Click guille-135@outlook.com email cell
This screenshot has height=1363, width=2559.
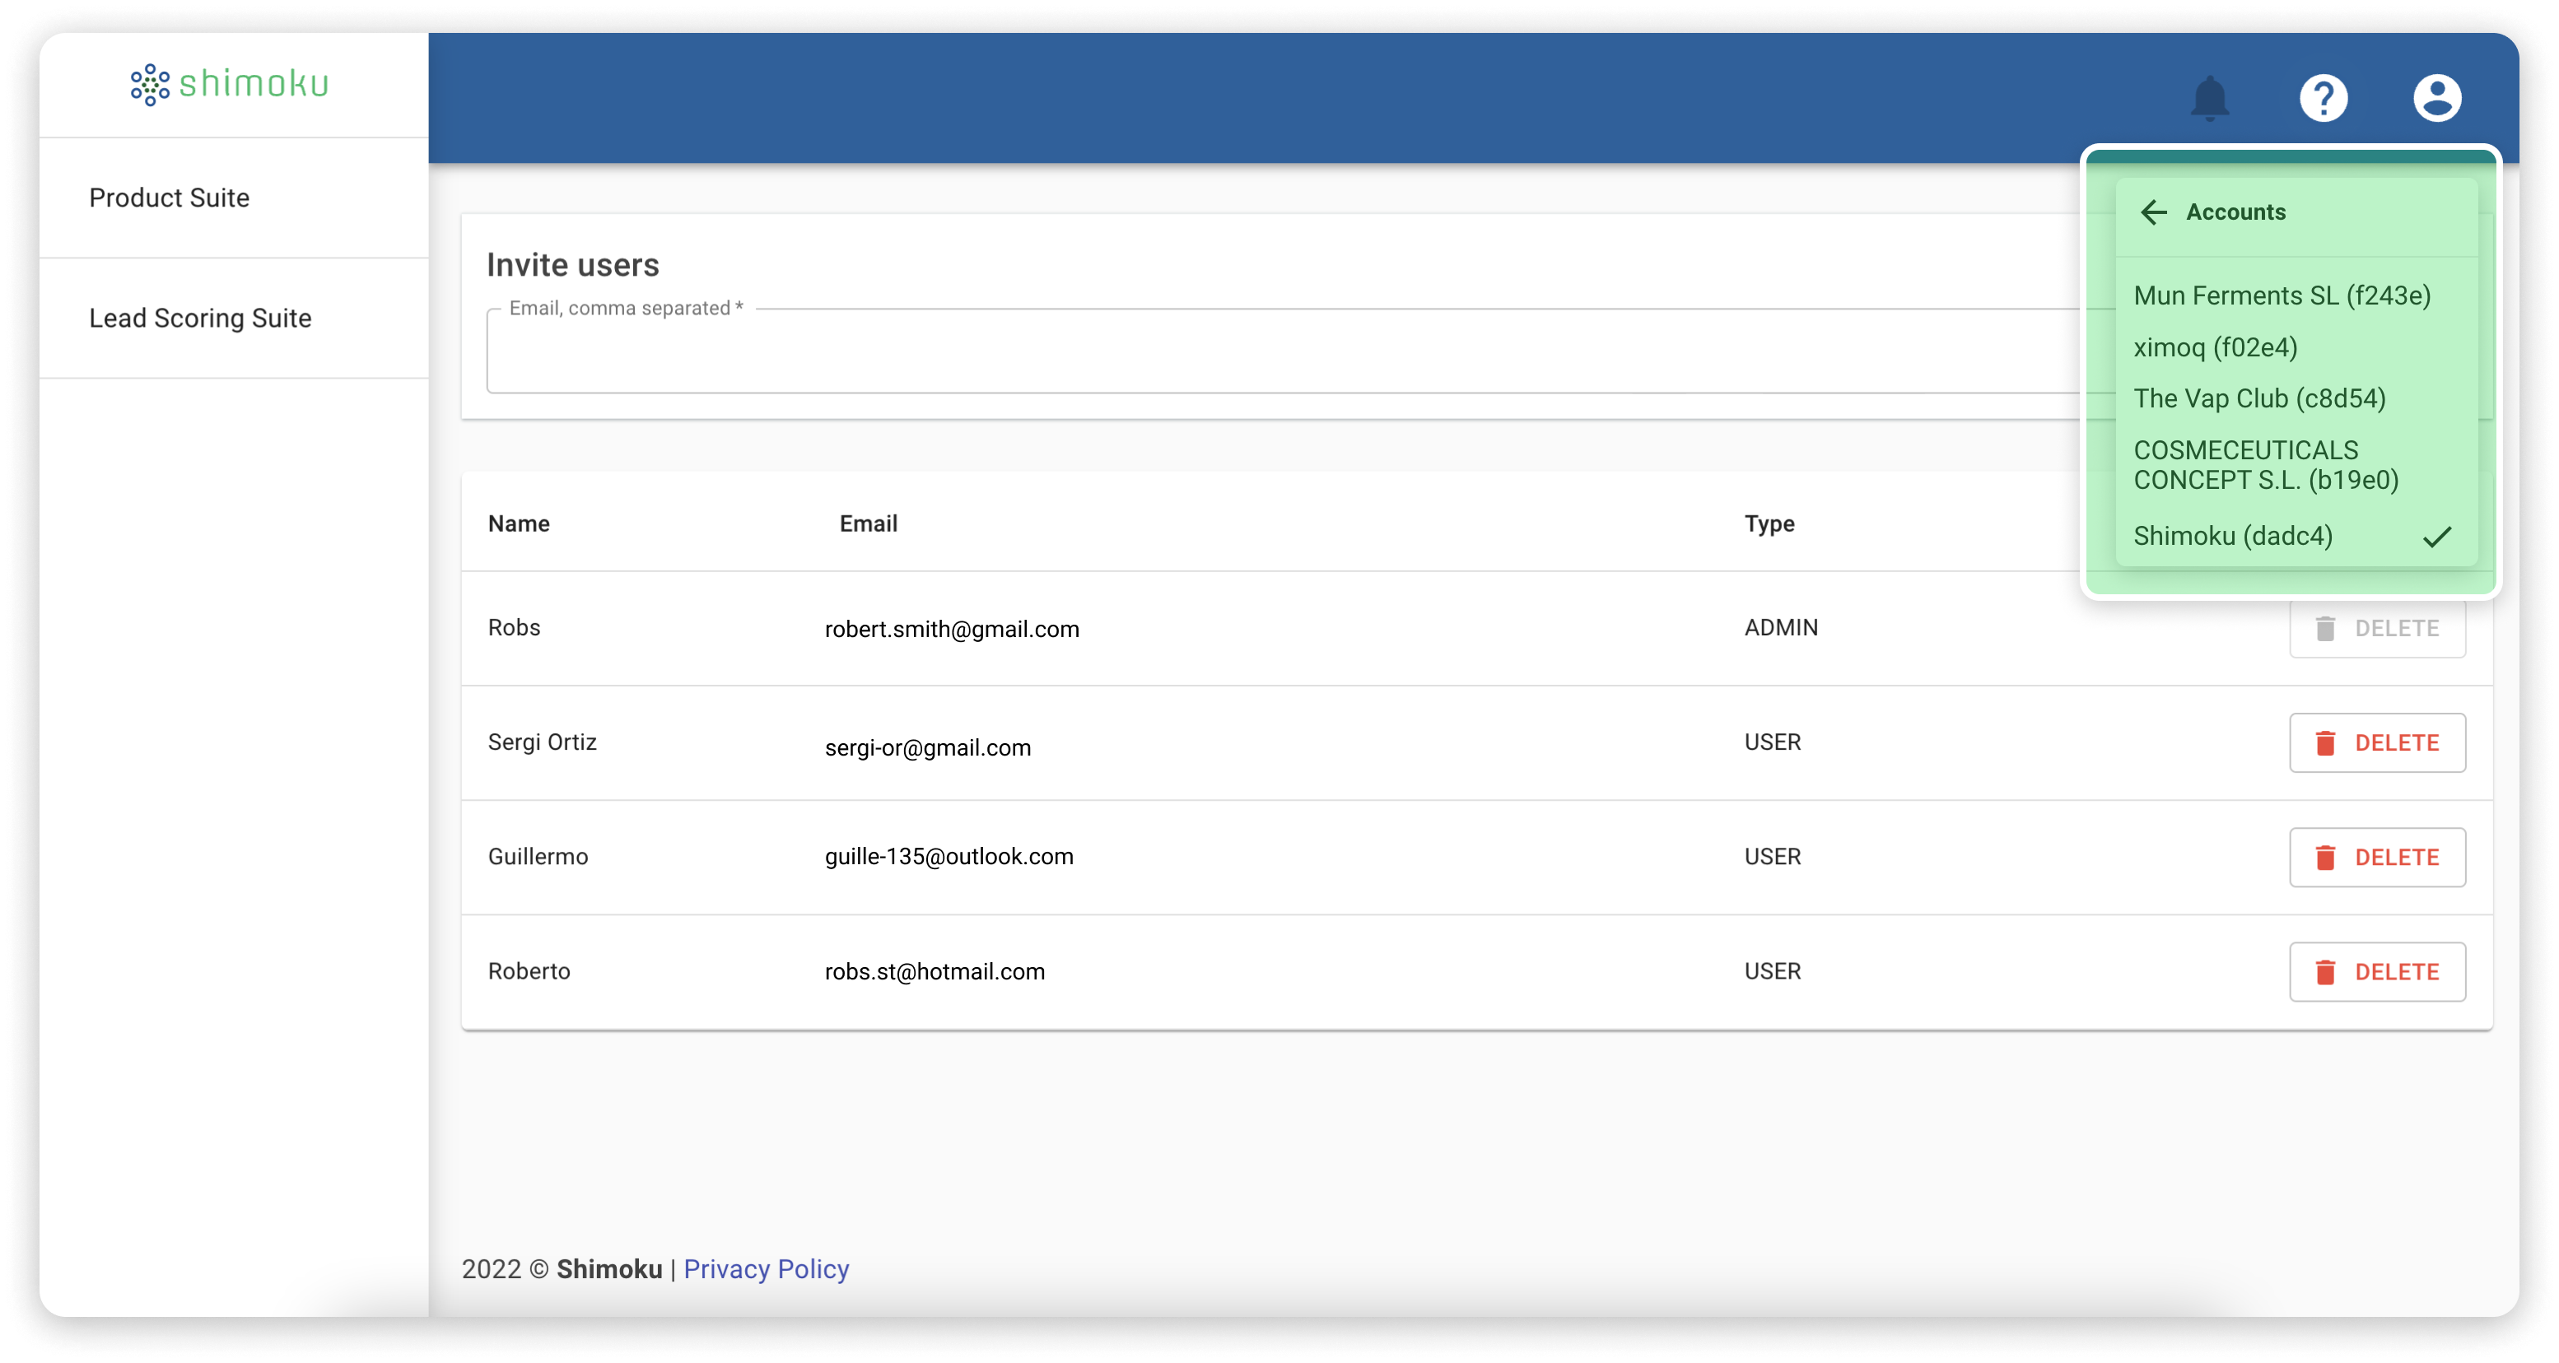click(x=949, y=856)
